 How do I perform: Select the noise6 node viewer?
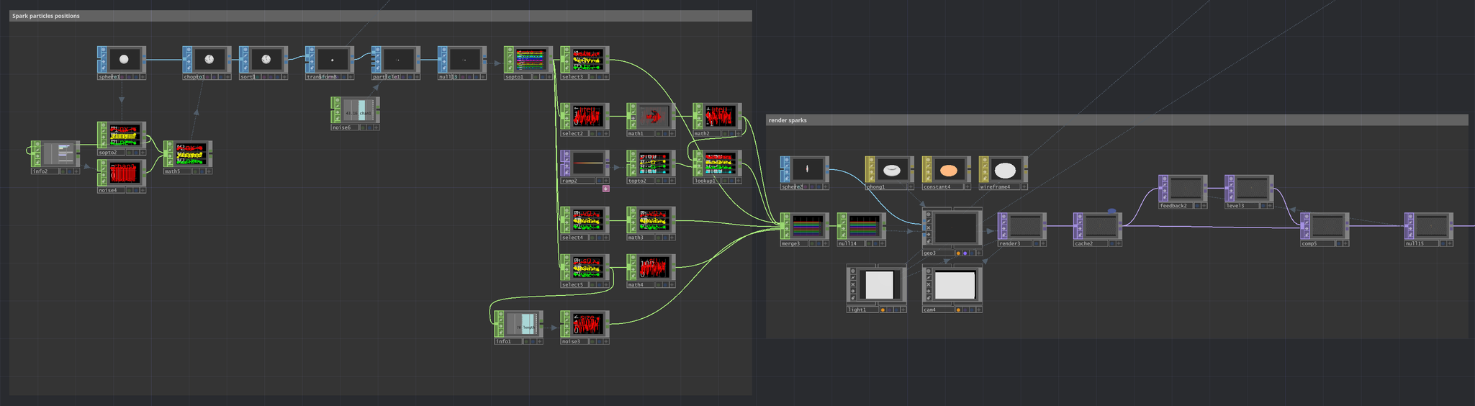[357, 112]
